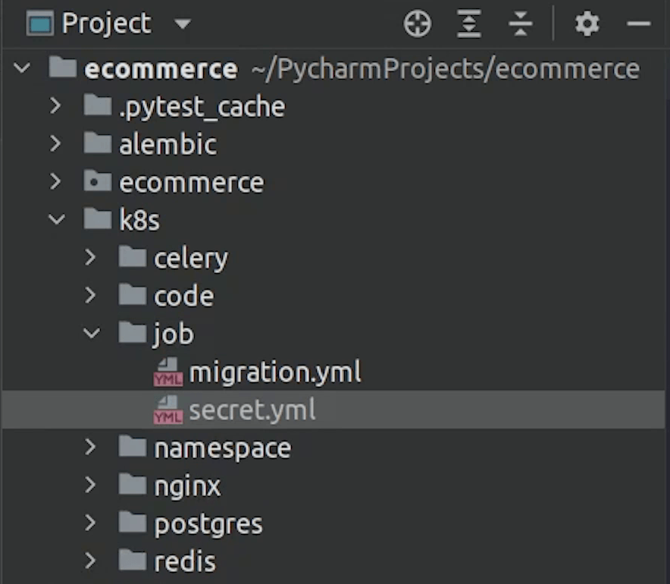Viewport: 670px width, 584px height.
Task: Select the redis folder
Action: 184,562
